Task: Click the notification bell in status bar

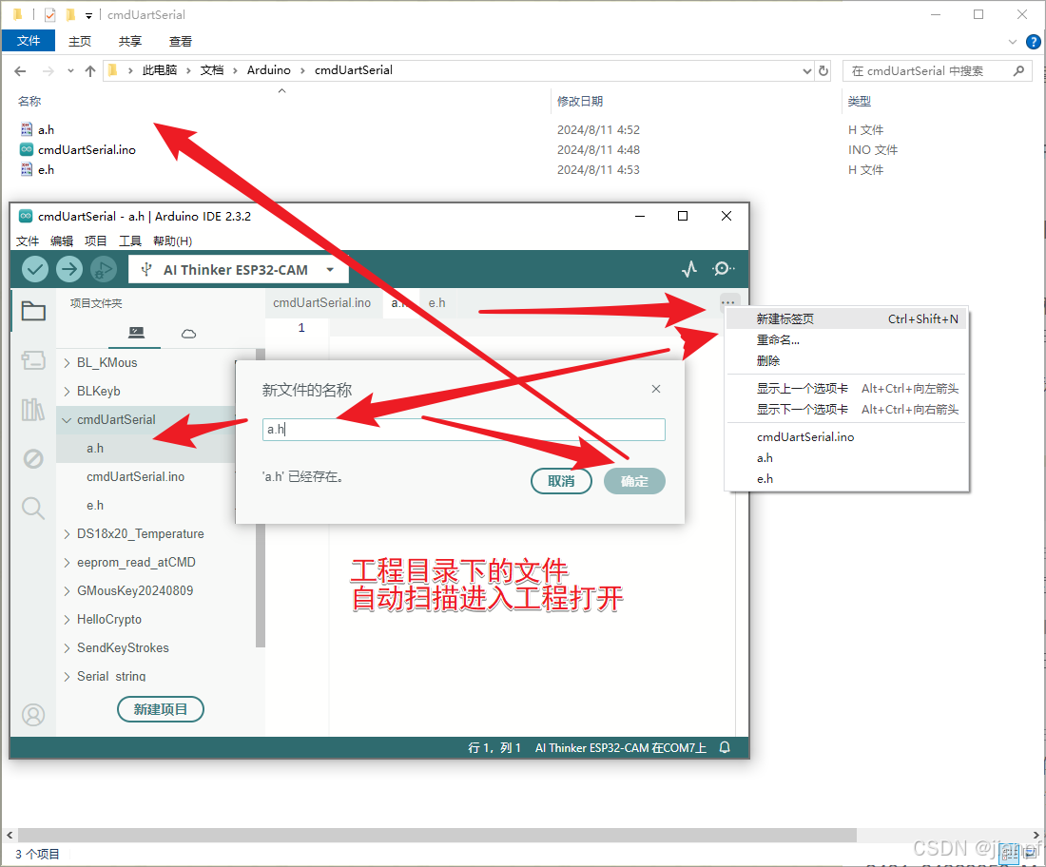Action: 726,747
